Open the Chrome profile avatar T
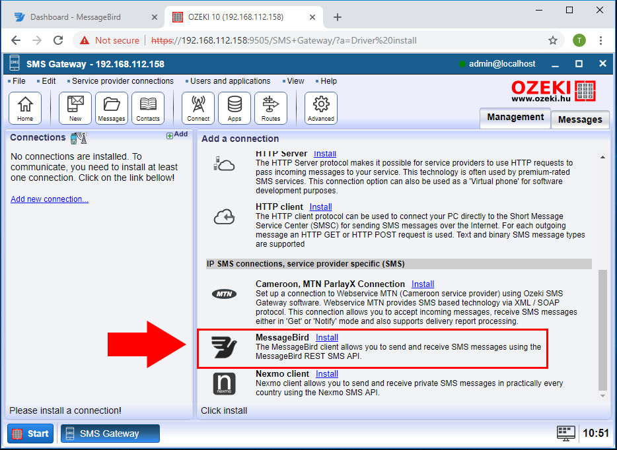 tap(579, 40)
